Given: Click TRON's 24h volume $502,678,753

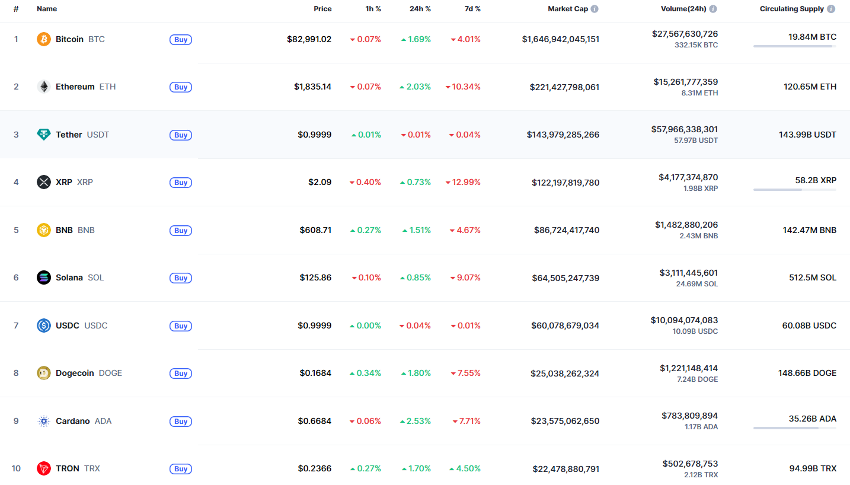Looking at the screenshot, I should pos(691,464).
